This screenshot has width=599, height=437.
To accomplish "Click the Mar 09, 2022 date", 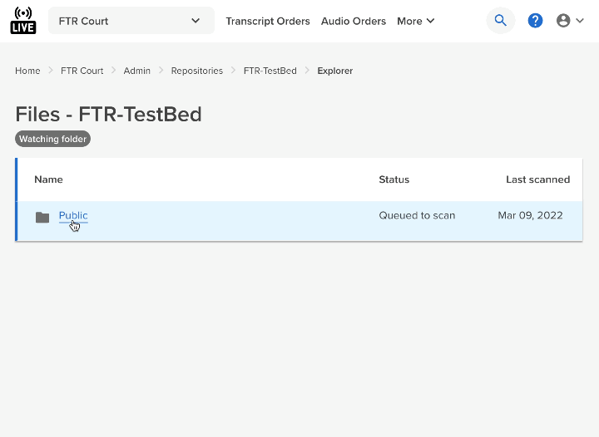I will pyautogui.click(x=530, y=215).
